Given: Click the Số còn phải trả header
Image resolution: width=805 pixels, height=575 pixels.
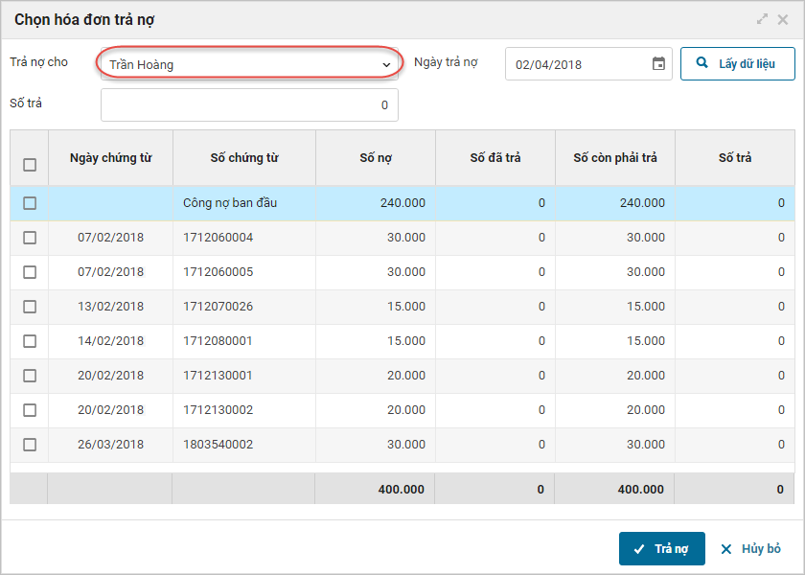Looking at the screenshot, I should (x=615, y=158).
